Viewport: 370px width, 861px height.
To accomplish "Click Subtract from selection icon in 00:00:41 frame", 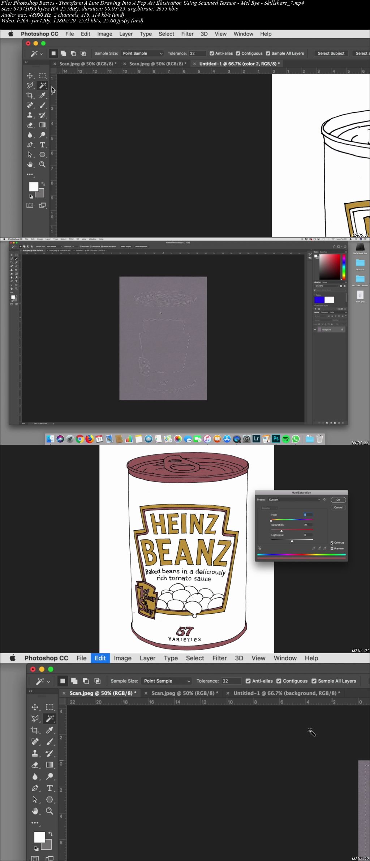I will tap(73, 53).
